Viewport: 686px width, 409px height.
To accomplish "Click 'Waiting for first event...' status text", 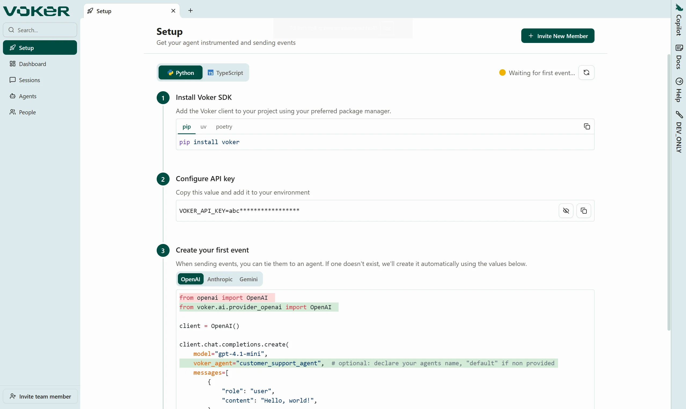I will (x=542, y=73).
